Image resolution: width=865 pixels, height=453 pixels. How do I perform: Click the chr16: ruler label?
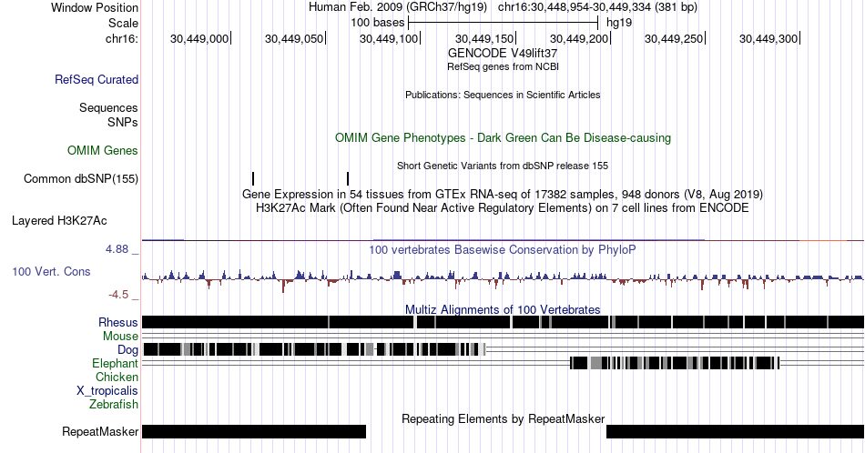click(x=122, y=38)
